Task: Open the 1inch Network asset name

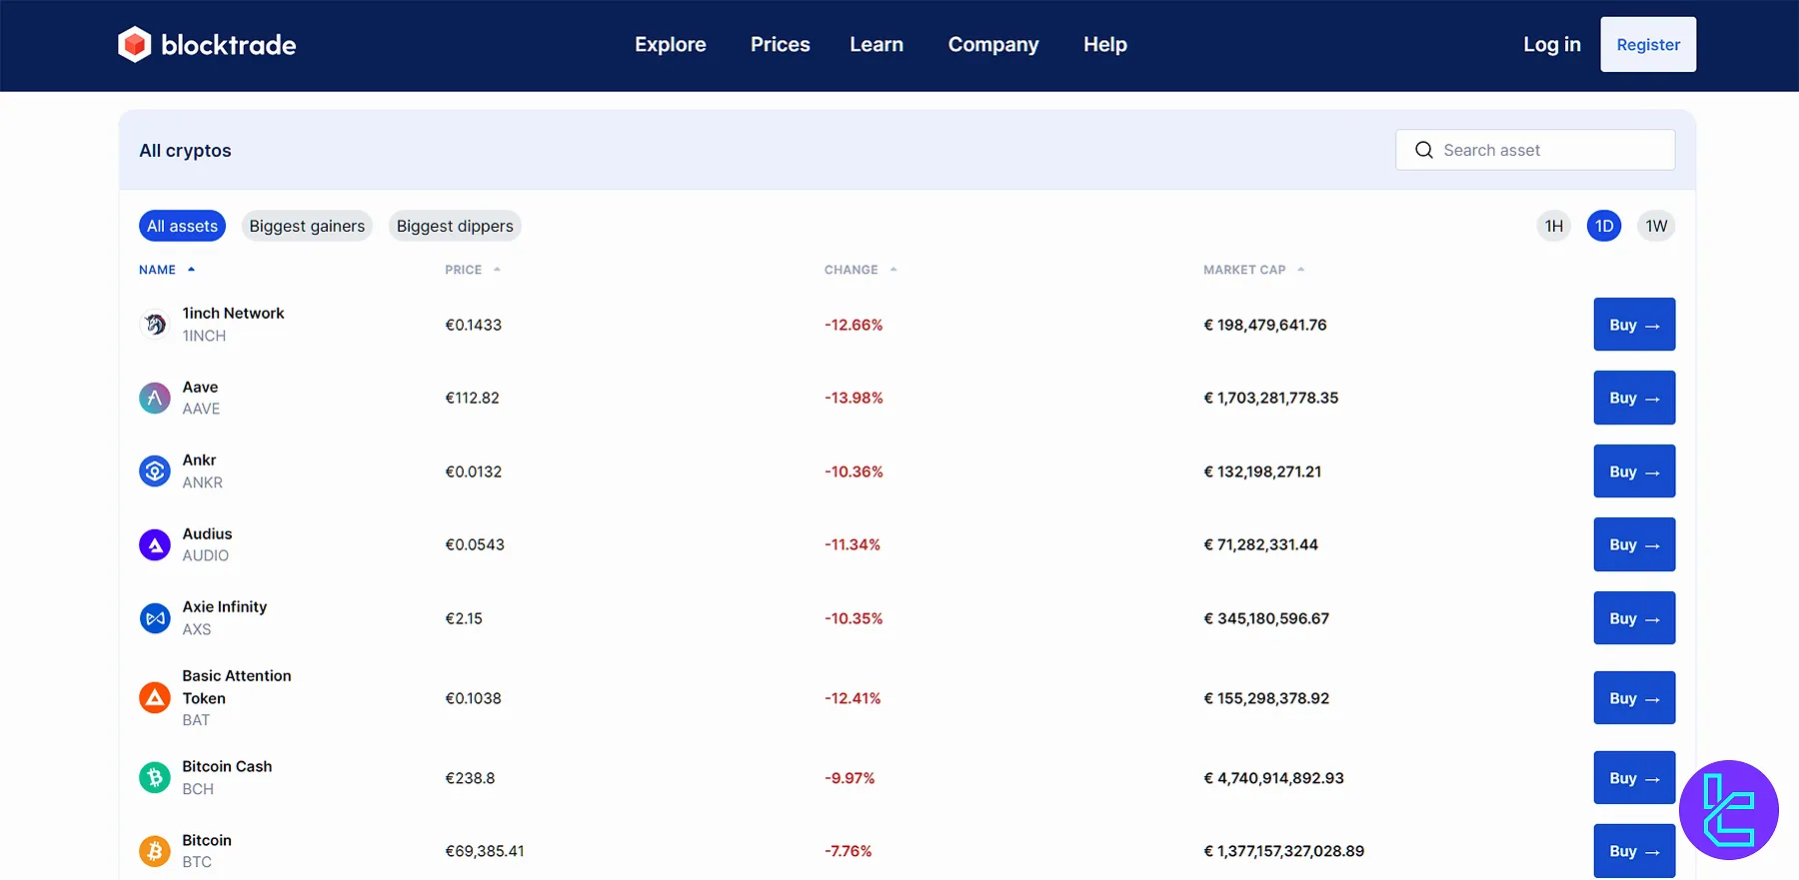Action: click(233, 314)
